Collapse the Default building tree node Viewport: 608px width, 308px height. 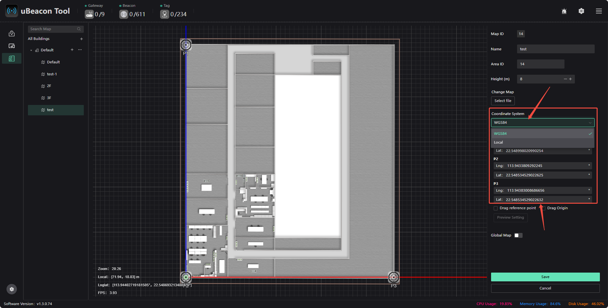31,50
